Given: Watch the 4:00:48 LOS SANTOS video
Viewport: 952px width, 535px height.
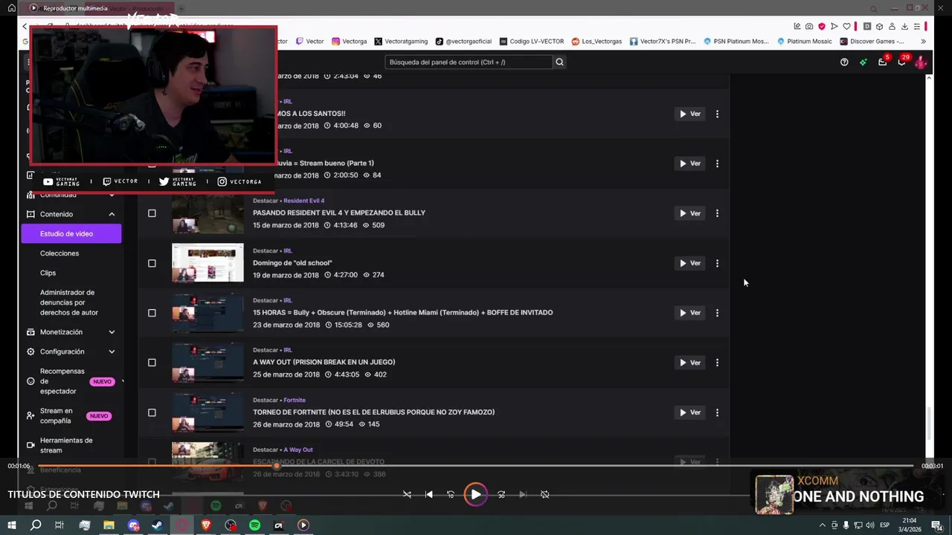Looking at the screenshot, I should coord(689,114).
